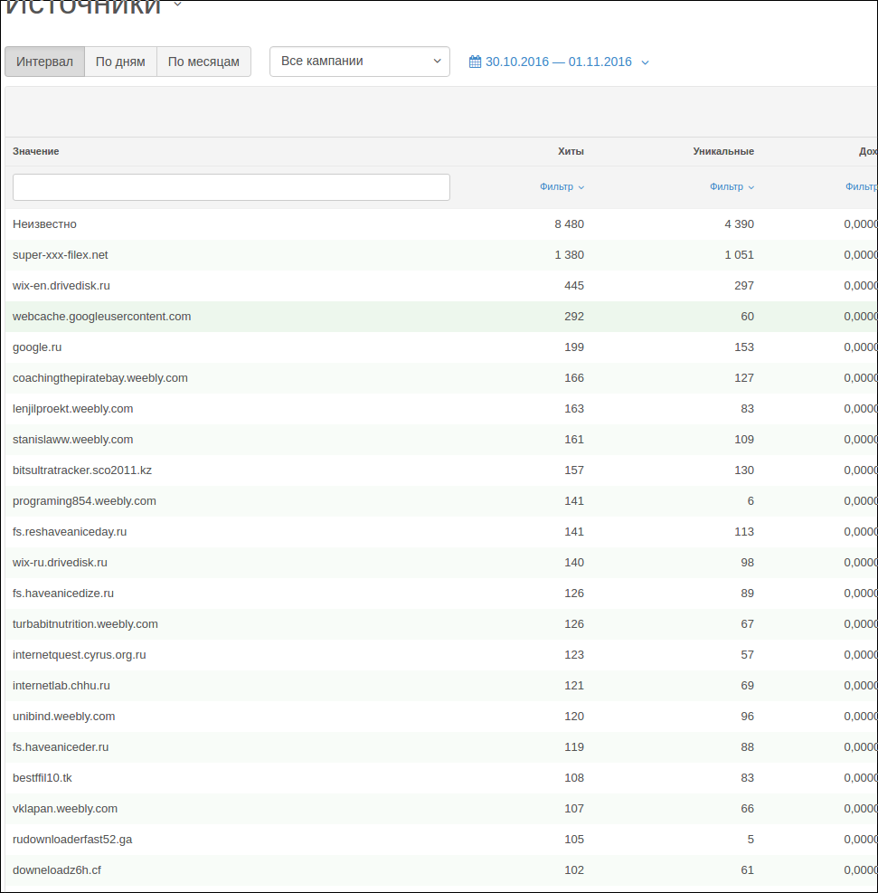Click the unibind.weebly.com source

(63, 717)
